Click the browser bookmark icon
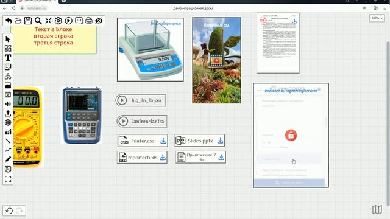This screenshot has width=390, height=219. [x=364, y=8]
